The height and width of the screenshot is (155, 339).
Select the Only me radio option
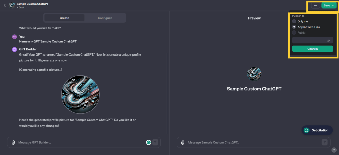pyautogui.click(x=294, y=21)
